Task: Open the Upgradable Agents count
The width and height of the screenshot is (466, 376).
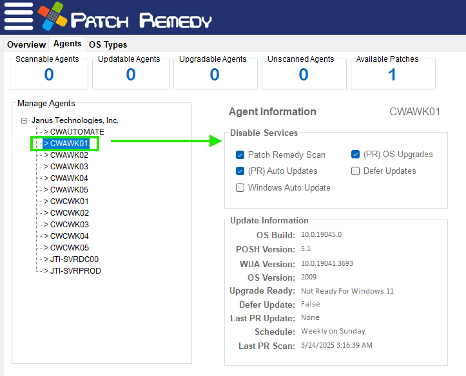Action: click(x=215, y=75)
